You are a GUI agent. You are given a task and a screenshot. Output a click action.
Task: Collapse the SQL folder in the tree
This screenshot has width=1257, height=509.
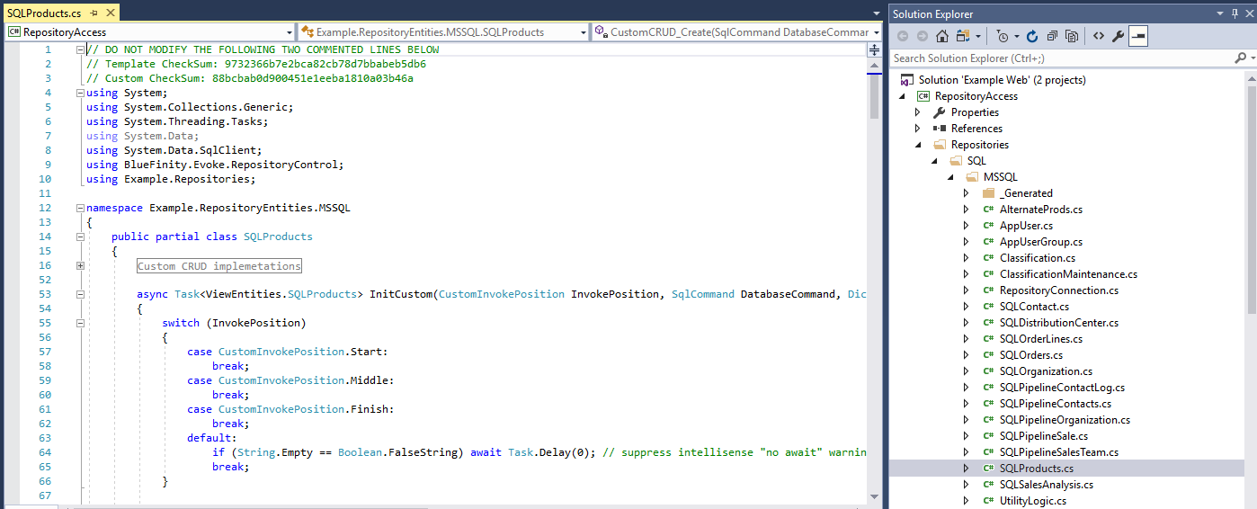(x=934, y=161)
